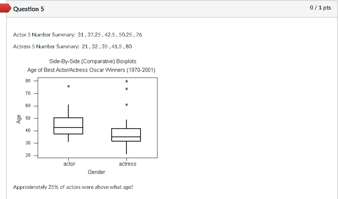Select the Question 5 header text
Image resolution: width=338 pixels, height=199 pixels.
[28, 9]
